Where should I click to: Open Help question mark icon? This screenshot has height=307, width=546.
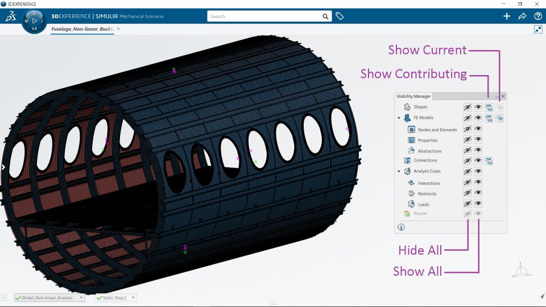[x=537, y=16]
